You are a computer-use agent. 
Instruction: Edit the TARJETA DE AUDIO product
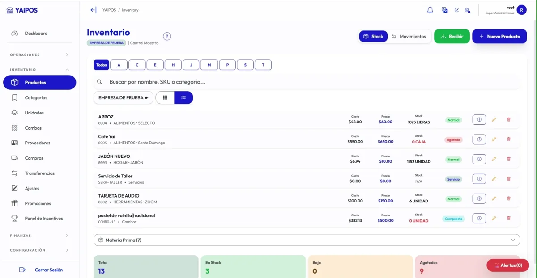(x=494, y=198)
